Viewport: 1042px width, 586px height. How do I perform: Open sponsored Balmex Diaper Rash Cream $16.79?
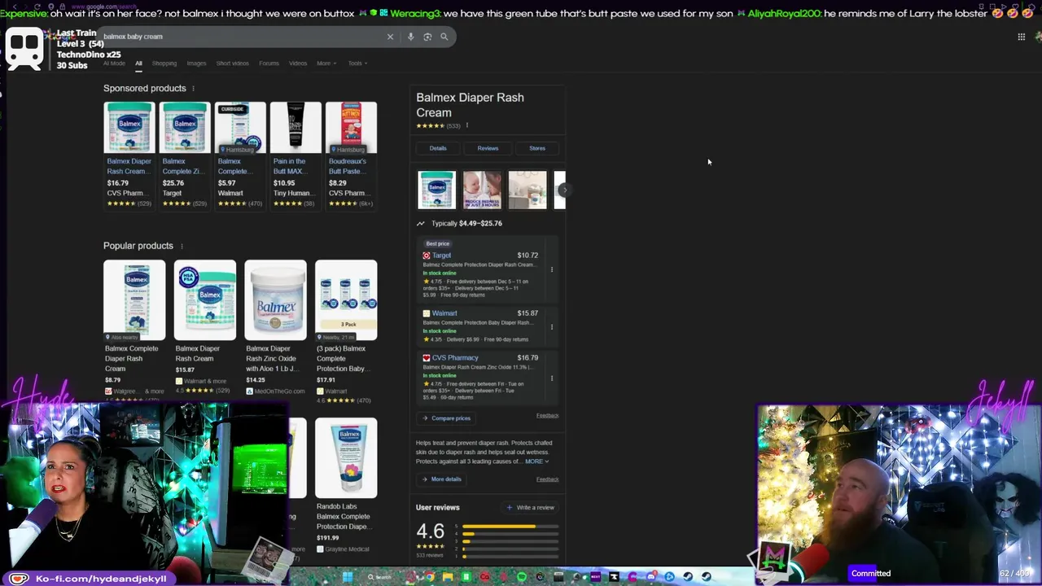tap(129, 155)
